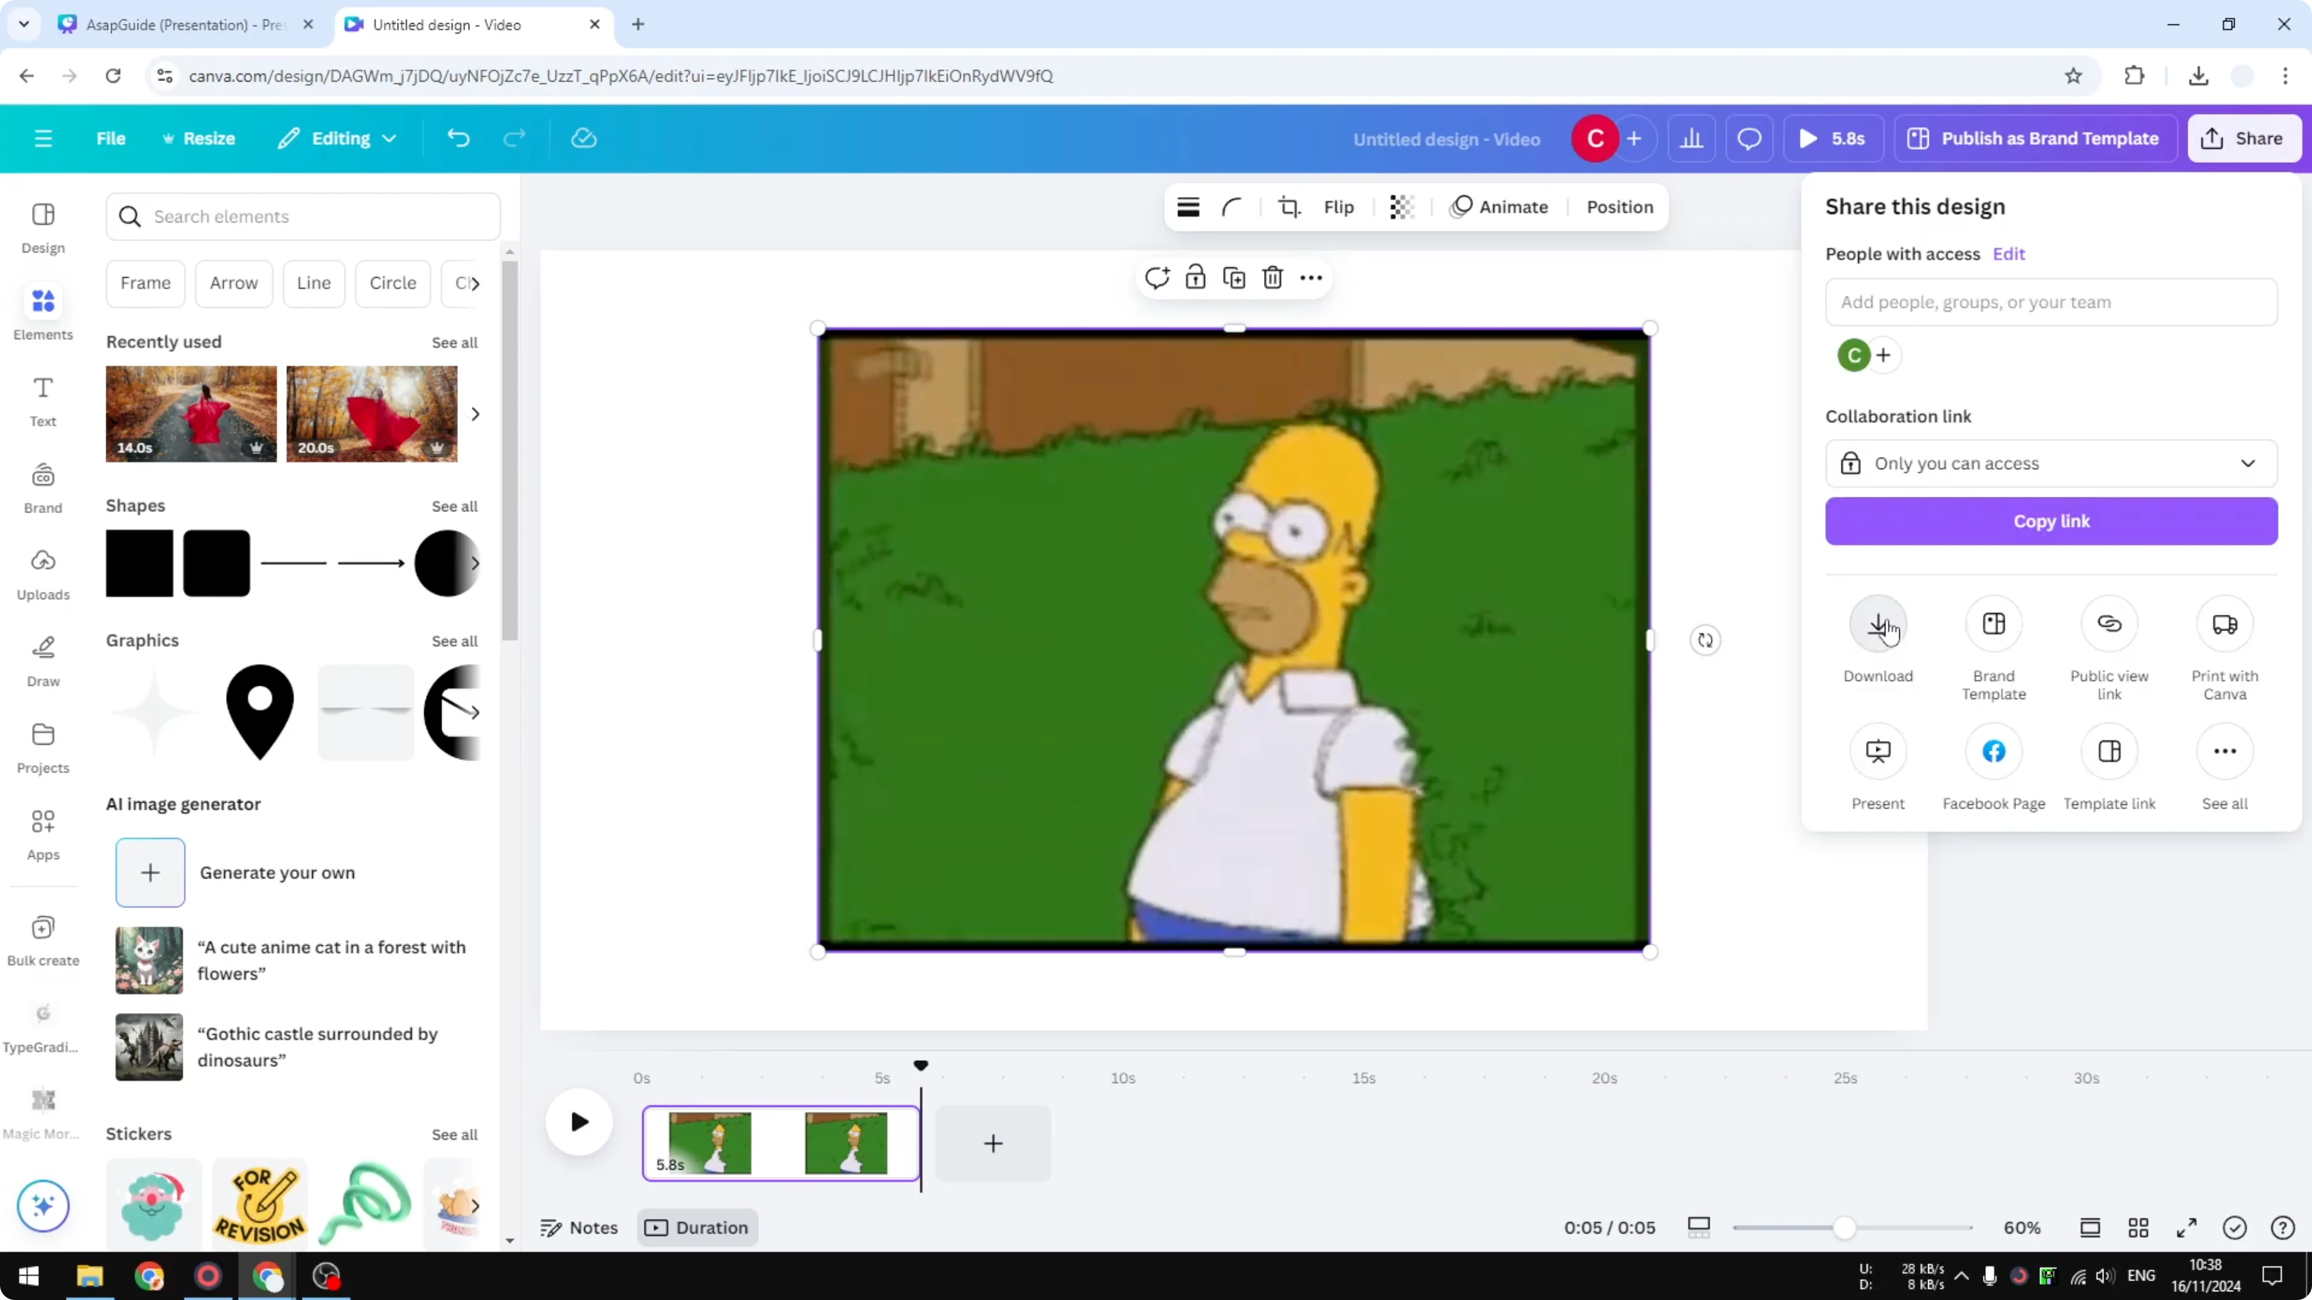Open the File menu
Viewport: 2312px width, 1300px height.
(x=111, y=138)
